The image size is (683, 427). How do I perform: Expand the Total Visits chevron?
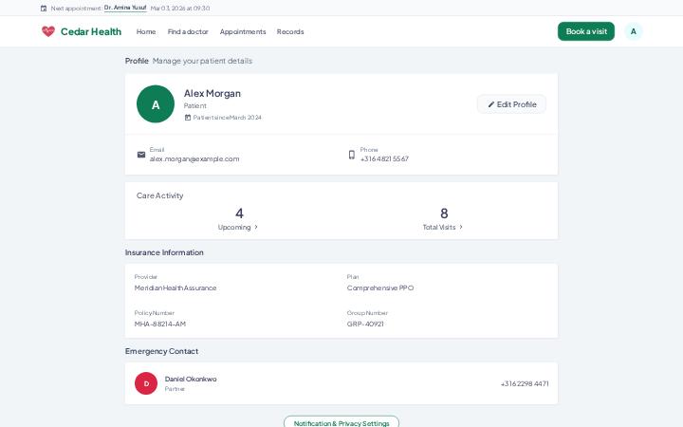(461, 227)
